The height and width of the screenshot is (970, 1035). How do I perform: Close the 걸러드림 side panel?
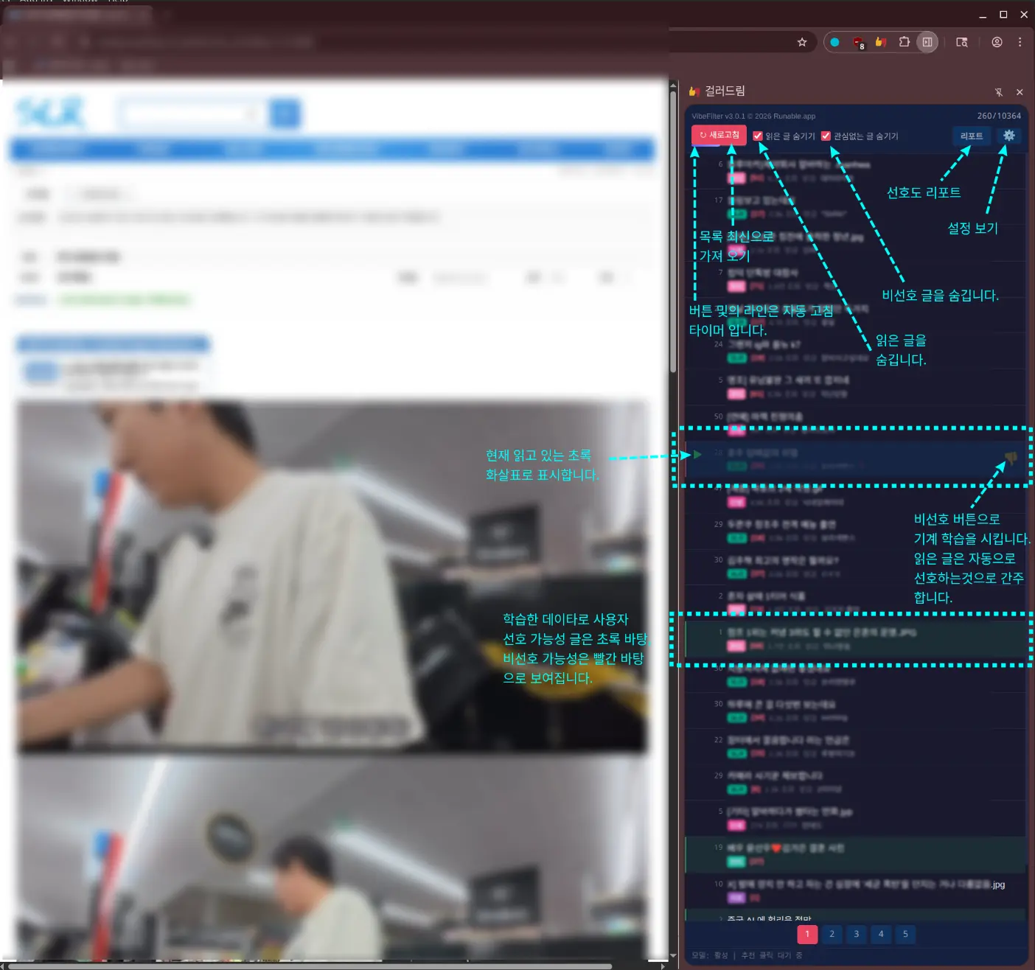(1020, 92)
